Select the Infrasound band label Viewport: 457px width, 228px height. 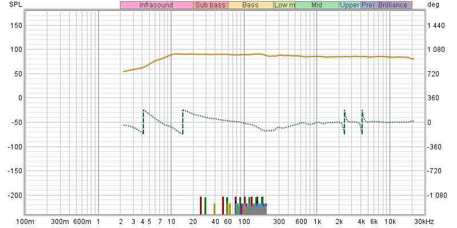157,5
